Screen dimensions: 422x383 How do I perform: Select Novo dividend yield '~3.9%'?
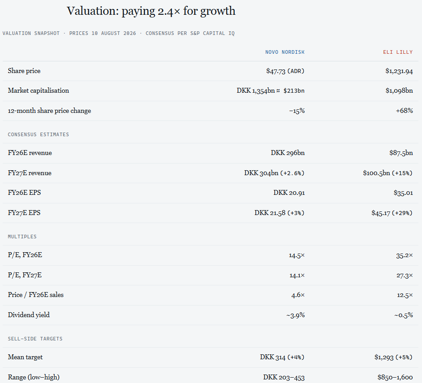pyautogui.click(x=296, y=315)
